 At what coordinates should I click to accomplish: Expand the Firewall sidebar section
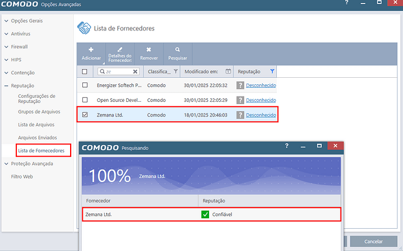point(6,46)
